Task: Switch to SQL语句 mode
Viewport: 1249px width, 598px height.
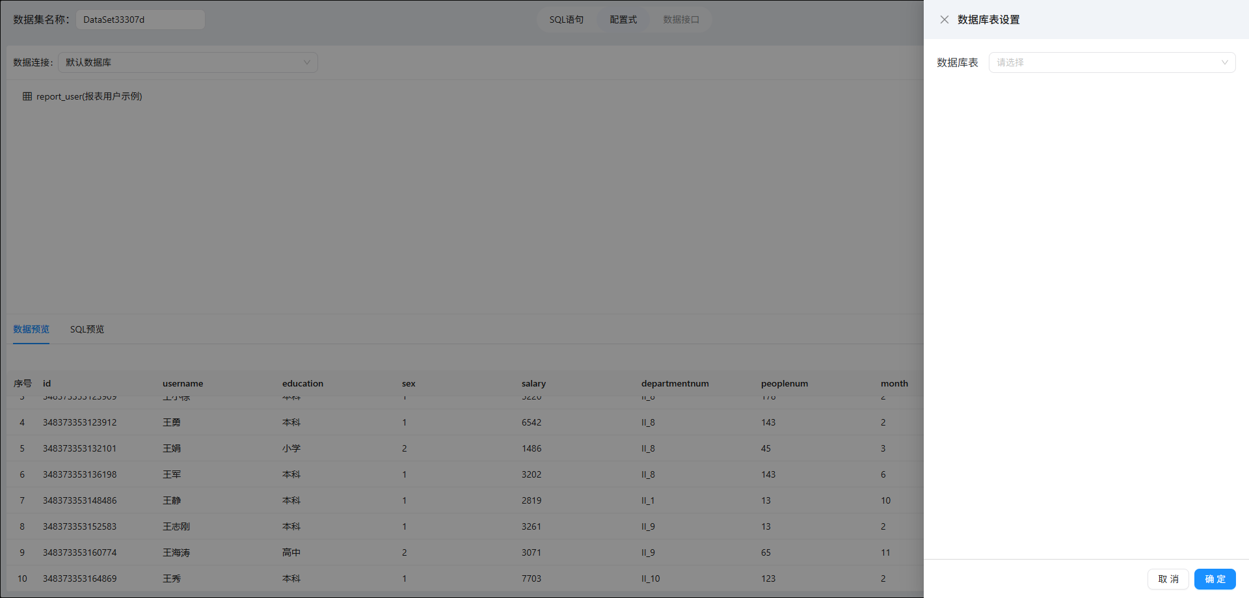Action: [567, 20]
